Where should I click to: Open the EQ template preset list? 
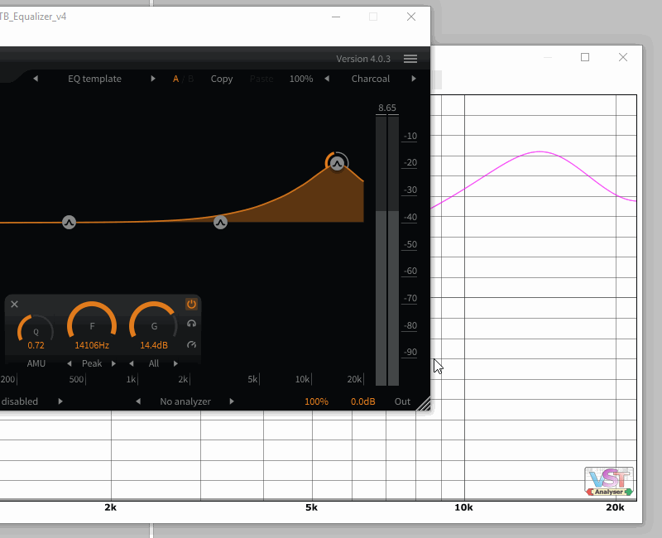pos(94,79)
